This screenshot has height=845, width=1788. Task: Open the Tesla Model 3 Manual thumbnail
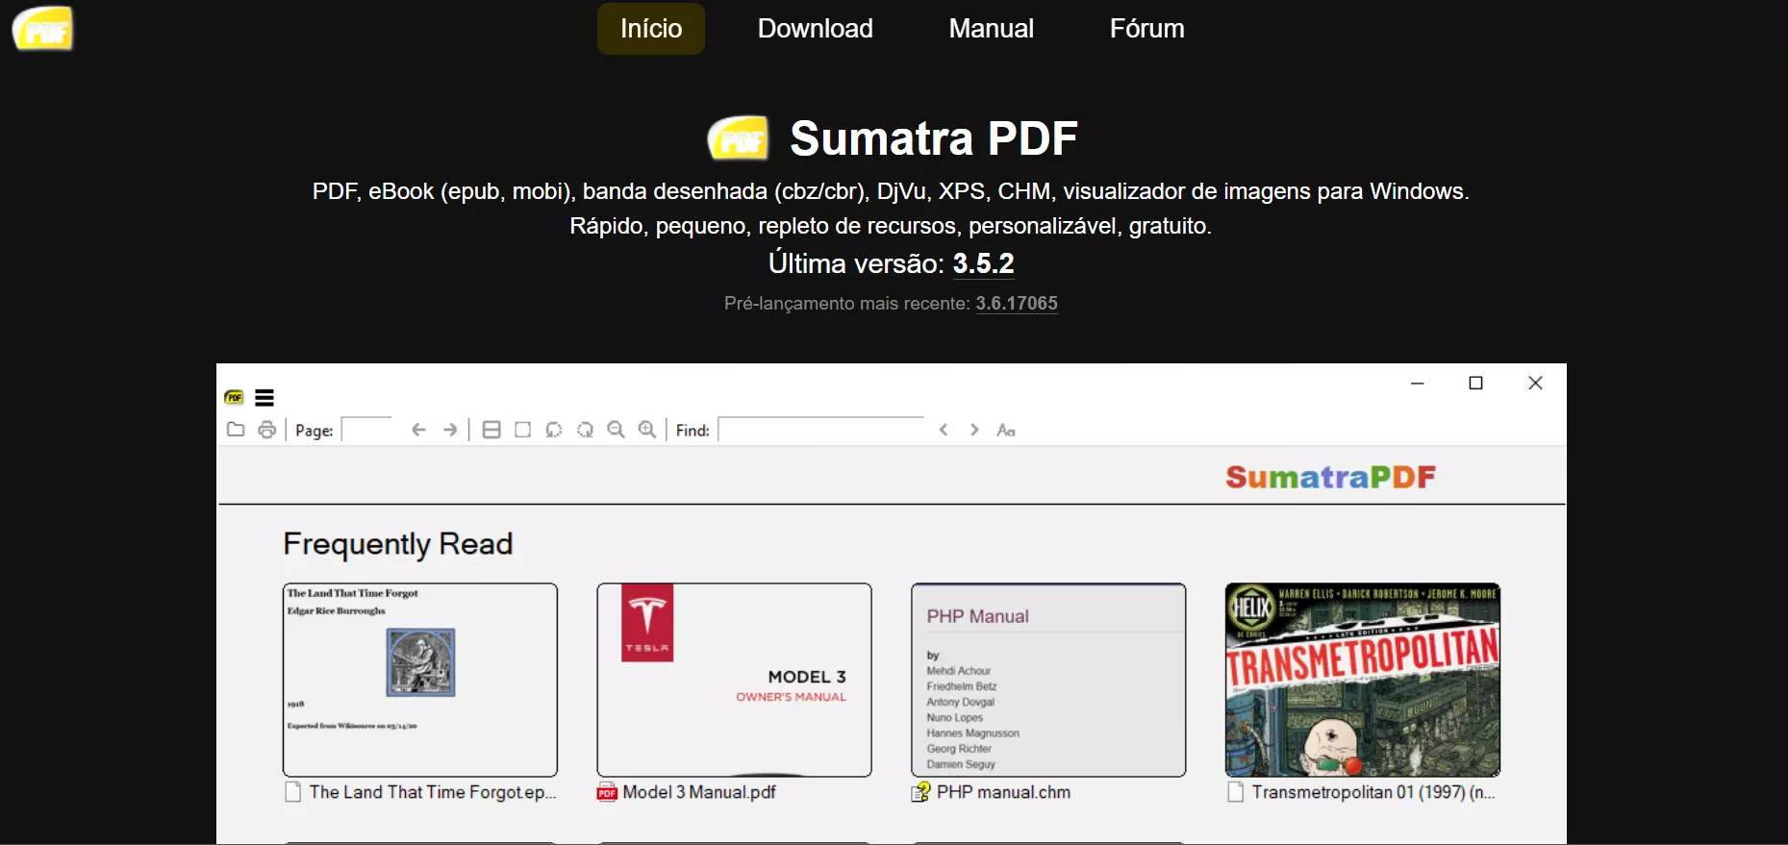click(734, 680)
